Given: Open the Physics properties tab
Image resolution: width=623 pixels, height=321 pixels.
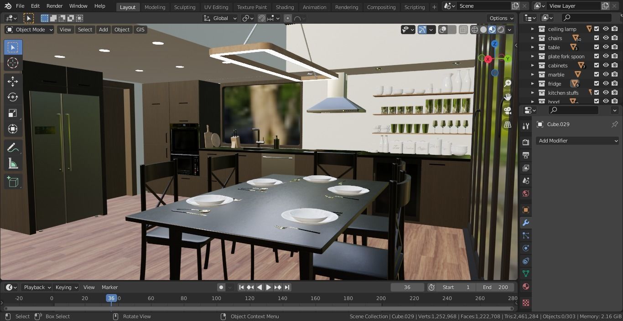Looking at the screenshot, I should pos(526,248).
